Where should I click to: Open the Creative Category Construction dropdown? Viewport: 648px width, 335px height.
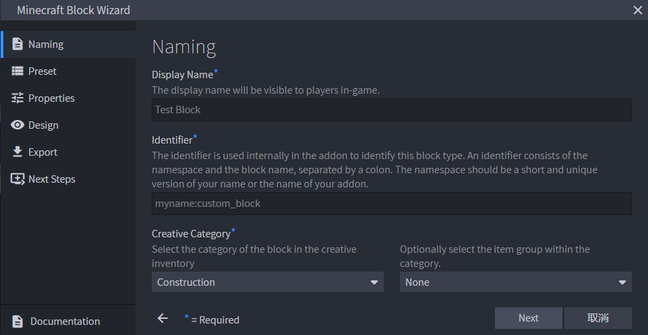[268, 282]
